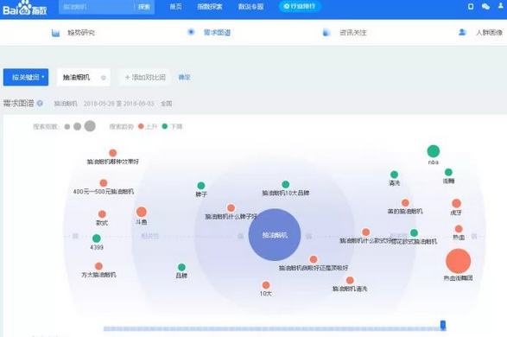Switch to the 需求图谱 tab

217,32
